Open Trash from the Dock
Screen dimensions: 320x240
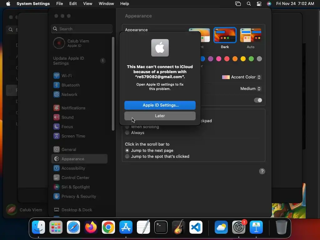click(x=282, y=227)
